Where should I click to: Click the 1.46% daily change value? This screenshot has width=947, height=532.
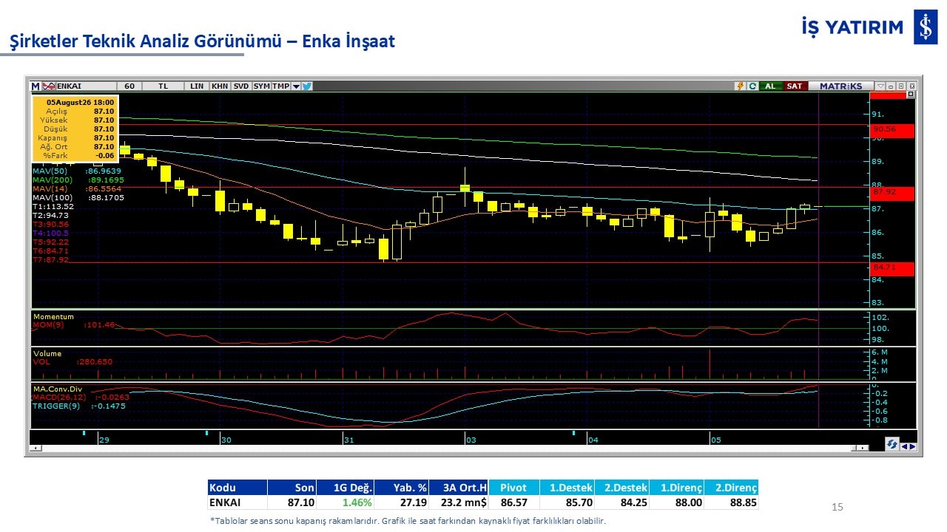point(357,502)
